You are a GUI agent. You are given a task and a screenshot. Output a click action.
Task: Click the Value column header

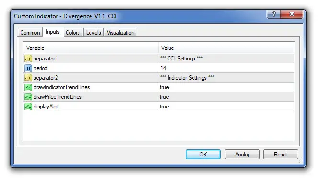tap(226, 48)
